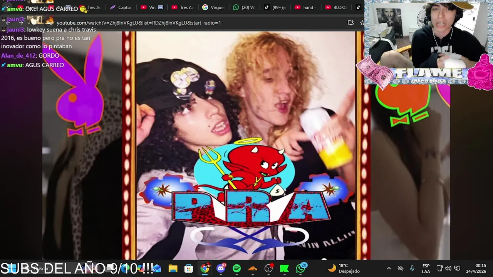Image resolution: width=493 pixels, height=277 pixels.
Task: Click chat username amvu next to AGUS CARREO
Action: (x=14, y=65)
